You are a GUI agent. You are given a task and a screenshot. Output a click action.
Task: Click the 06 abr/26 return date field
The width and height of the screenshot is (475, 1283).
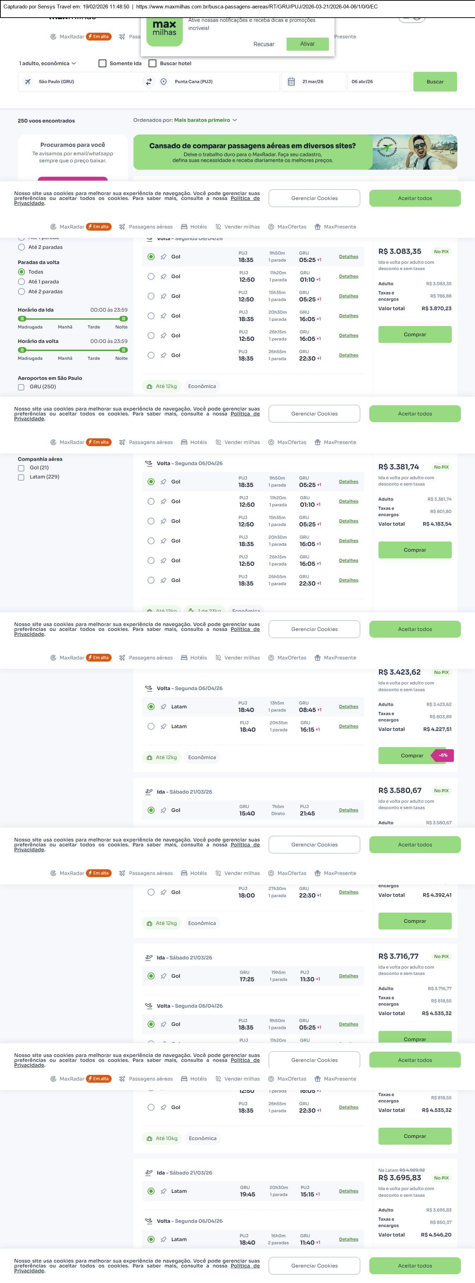pyautogui.click(x=379, y=82)
